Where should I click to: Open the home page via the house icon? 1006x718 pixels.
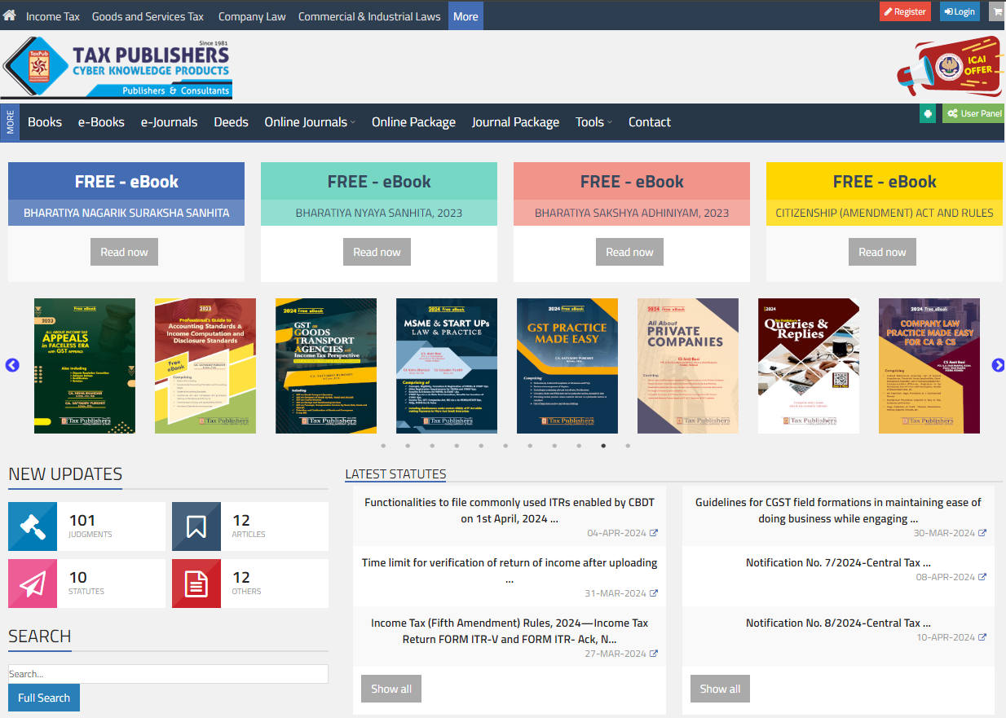click(9, 15)
